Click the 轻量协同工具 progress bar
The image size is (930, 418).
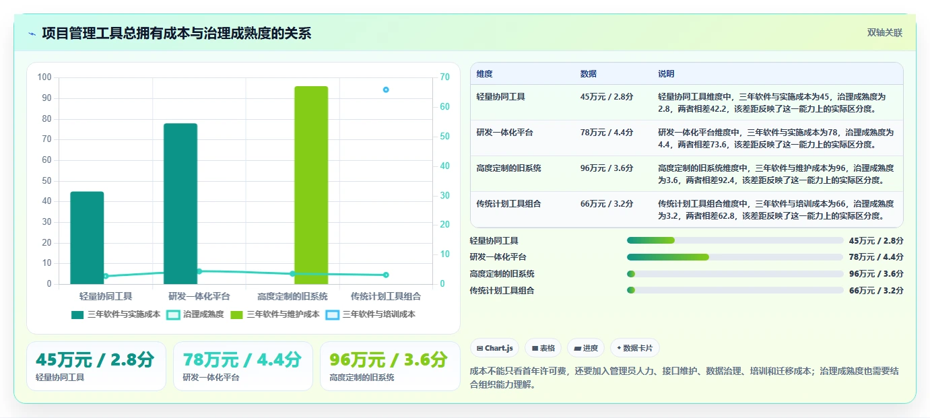[735, 240]
